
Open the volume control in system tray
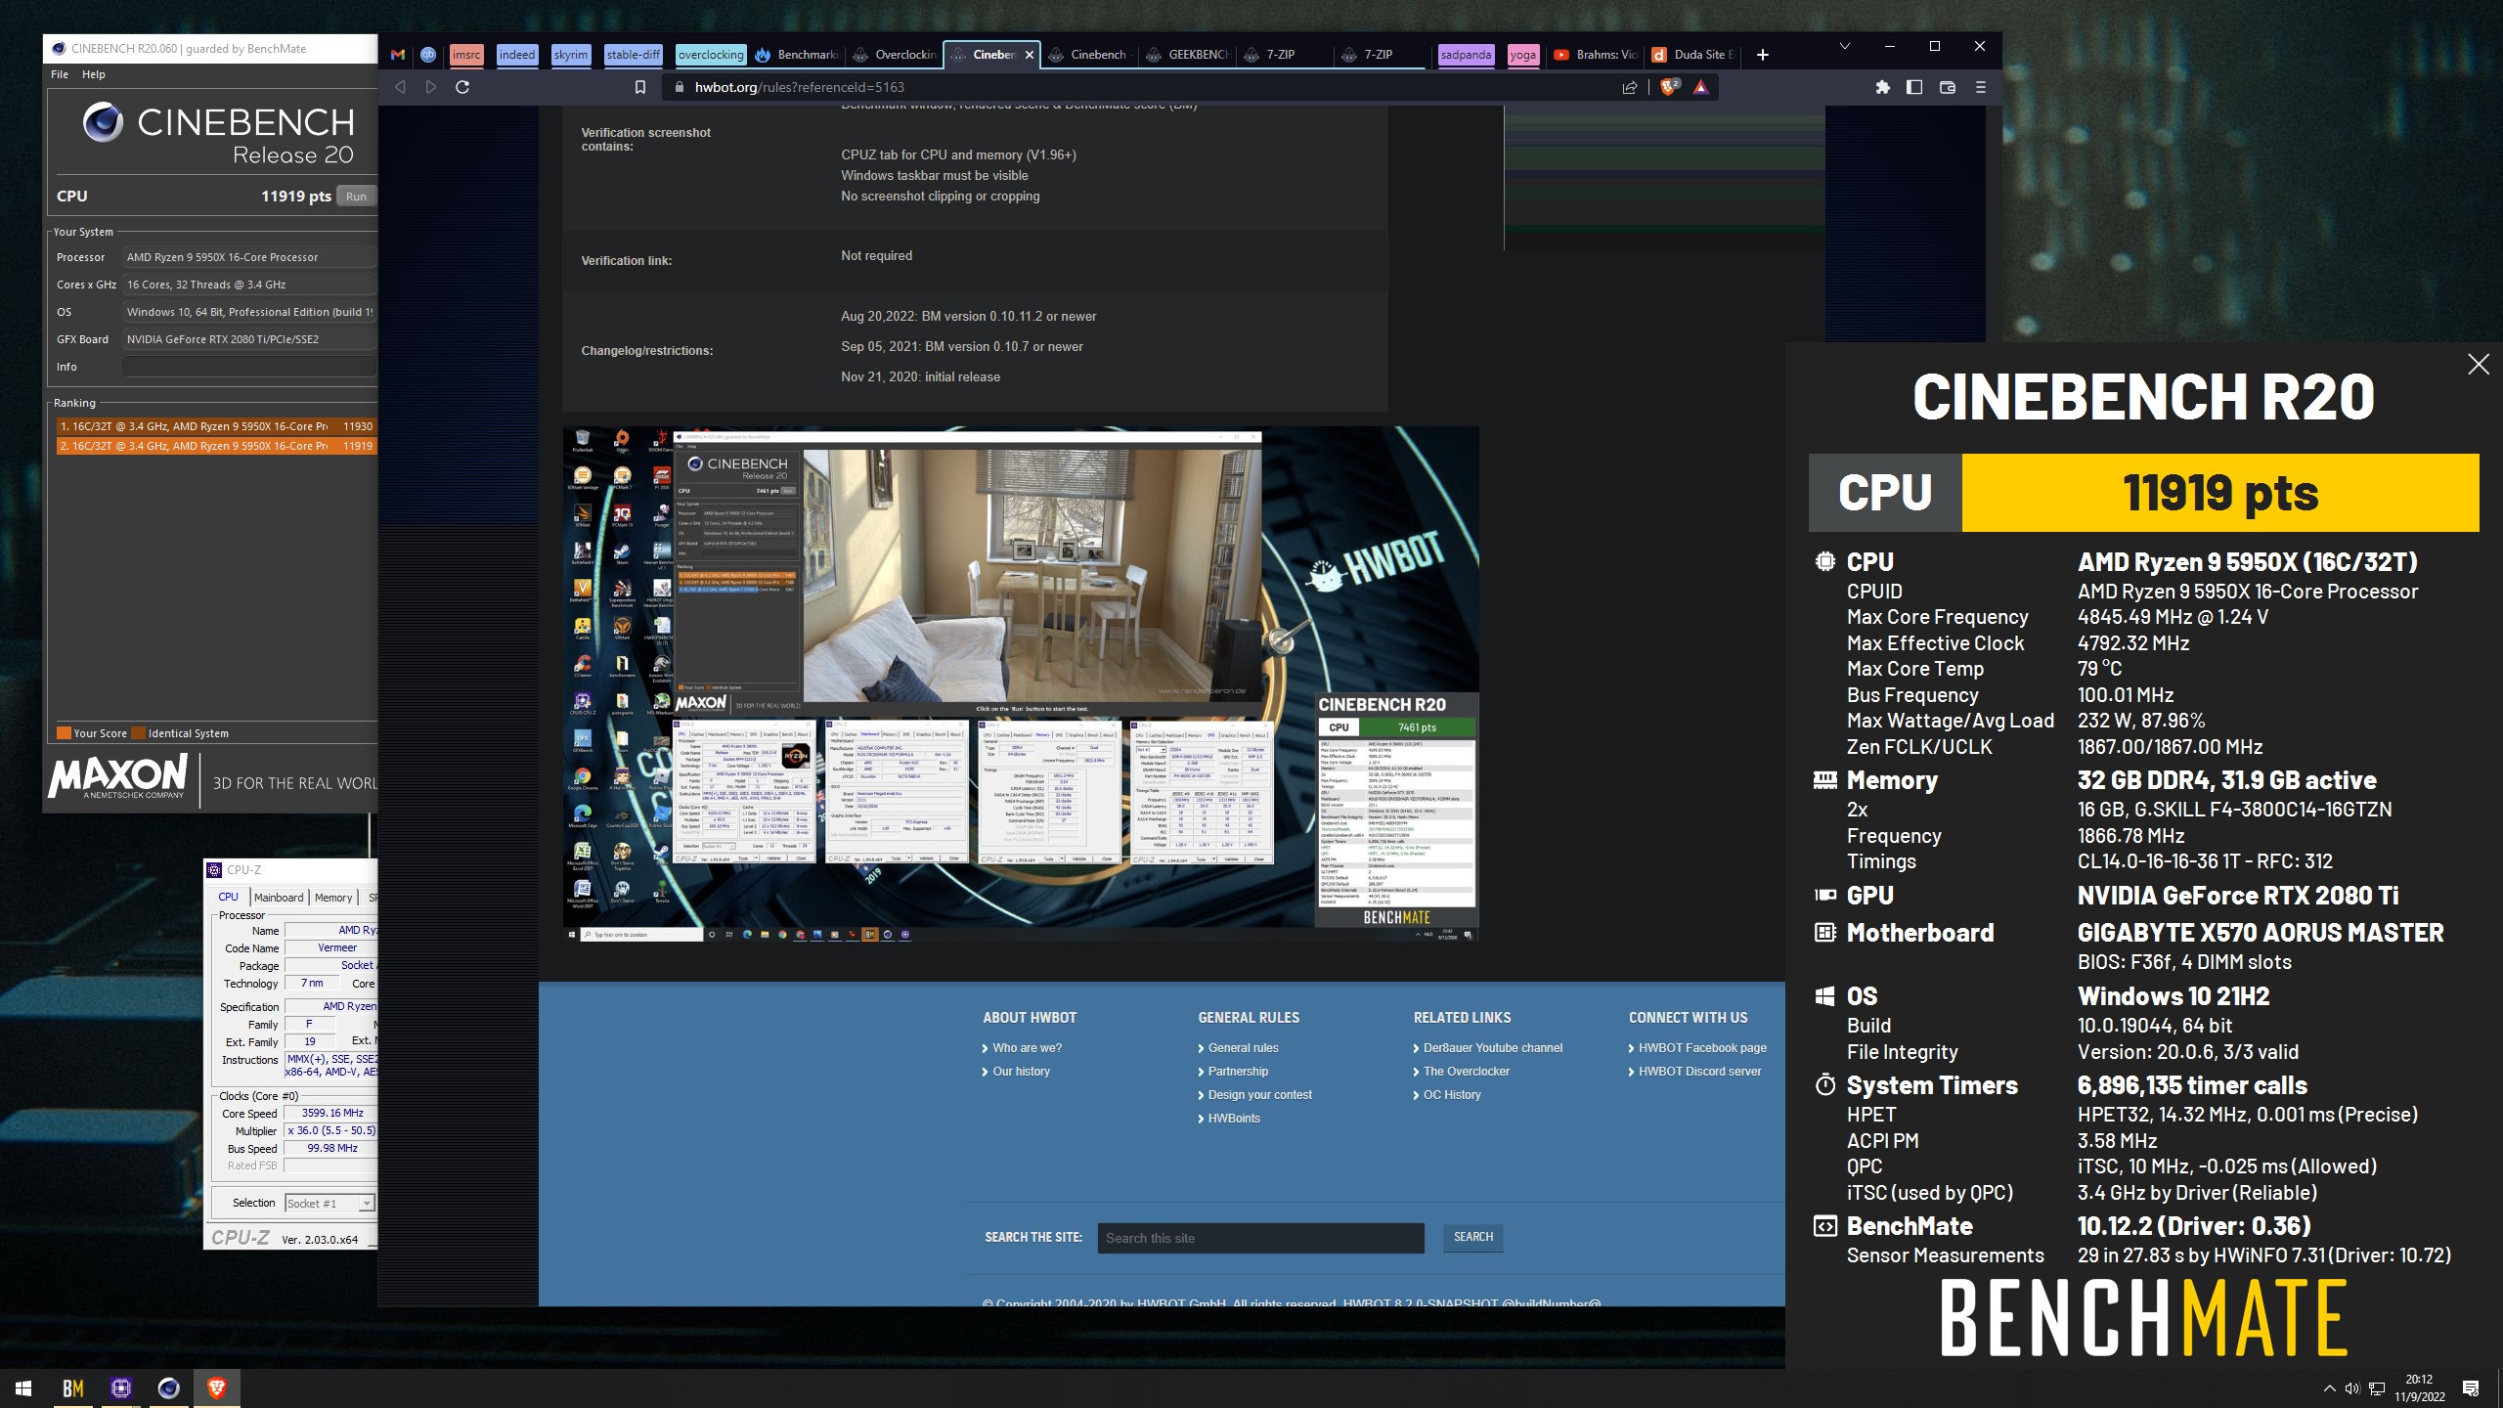click(2352, 1388)
